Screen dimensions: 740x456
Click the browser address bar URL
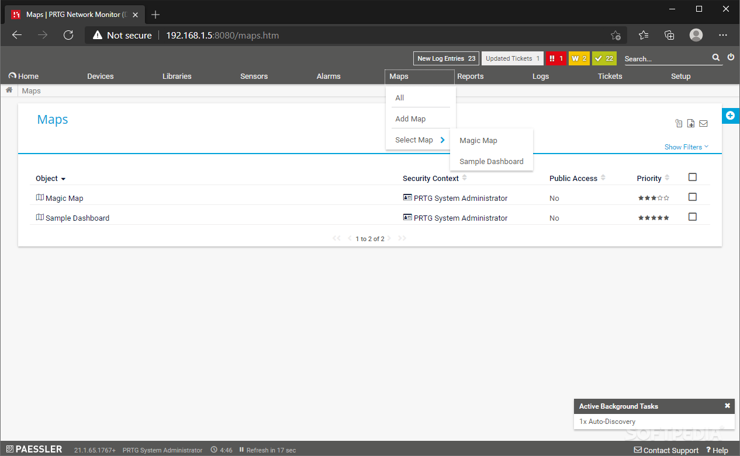click(223, 36)
